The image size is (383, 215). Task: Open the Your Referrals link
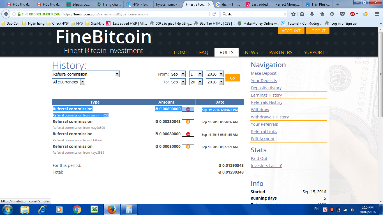pyautogui.click(x=264, y=124)
